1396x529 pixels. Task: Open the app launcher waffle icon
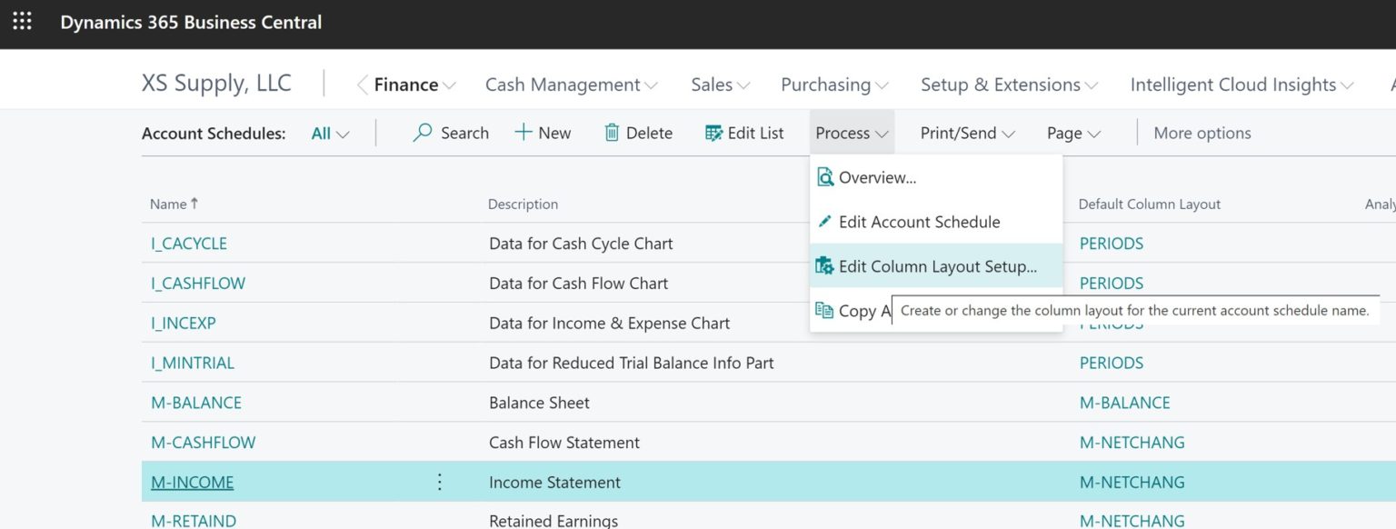tap(21, 21)
